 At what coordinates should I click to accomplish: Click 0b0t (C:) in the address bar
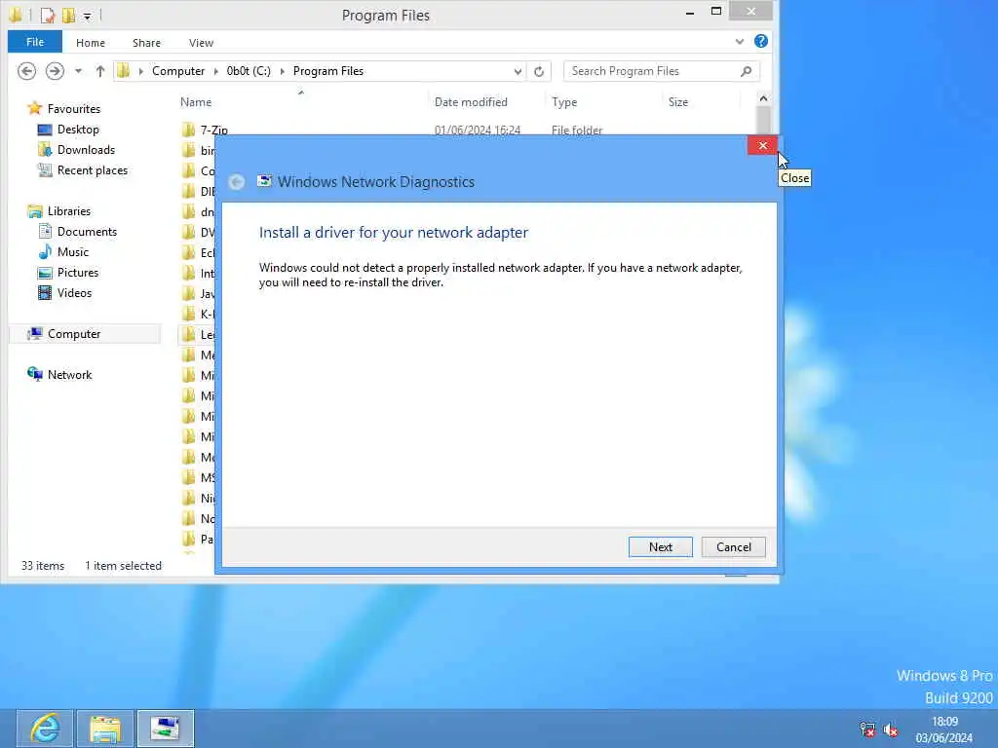point(249,71)
